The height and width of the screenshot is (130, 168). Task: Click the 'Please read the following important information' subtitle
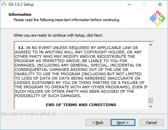point(67,20)
